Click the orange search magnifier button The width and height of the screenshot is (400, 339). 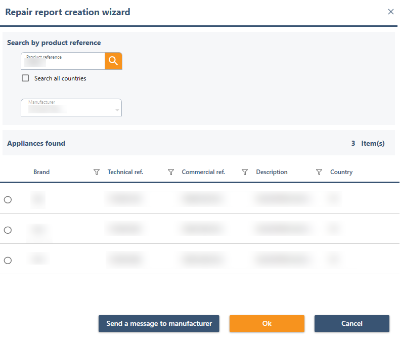(x=113, y=61)
